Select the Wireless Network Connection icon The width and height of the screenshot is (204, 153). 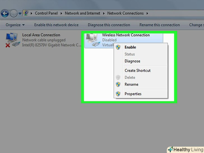pyautogui.click(x=93, y=40)
